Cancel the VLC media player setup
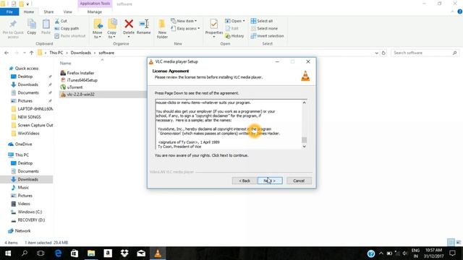463x260 pixels. (299, 181)
